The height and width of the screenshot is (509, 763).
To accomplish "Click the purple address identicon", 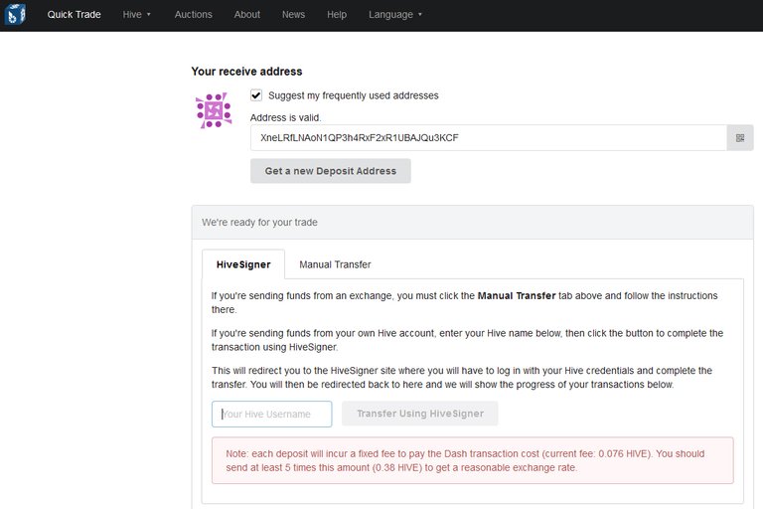I will [x=214, y=110].
